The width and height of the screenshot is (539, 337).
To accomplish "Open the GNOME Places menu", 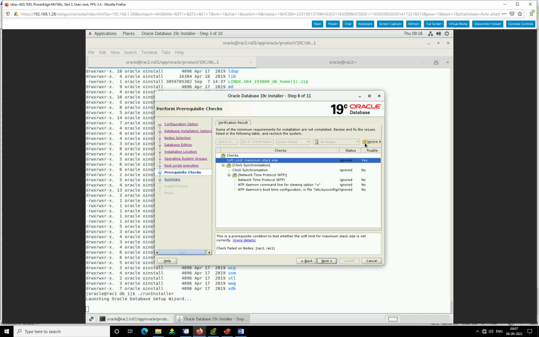I will [x=129, y=34].
